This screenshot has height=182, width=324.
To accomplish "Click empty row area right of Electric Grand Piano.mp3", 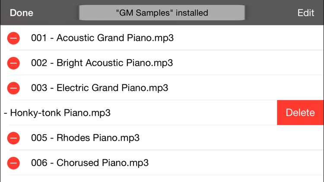I will [x=246, y=88].
